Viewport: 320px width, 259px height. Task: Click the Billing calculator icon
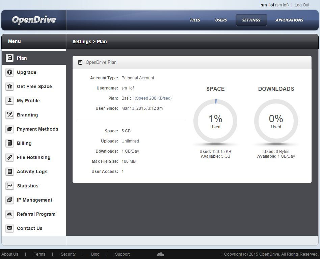(9, 143)
